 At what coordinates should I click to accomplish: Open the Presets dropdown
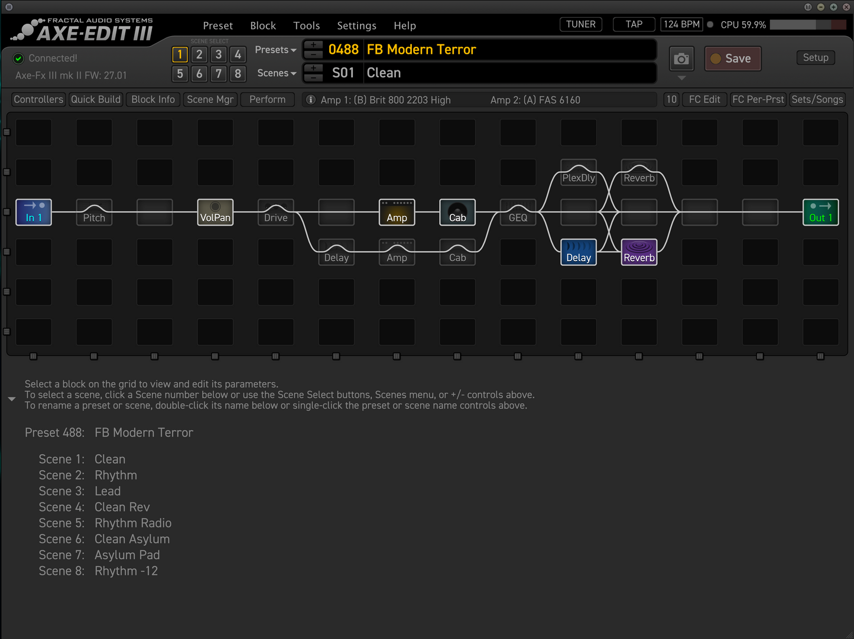click(275, 50)
